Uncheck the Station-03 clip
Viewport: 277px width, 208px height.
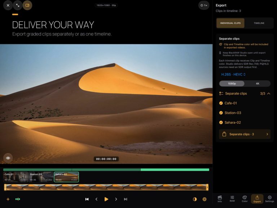click(x=221, y=113)
